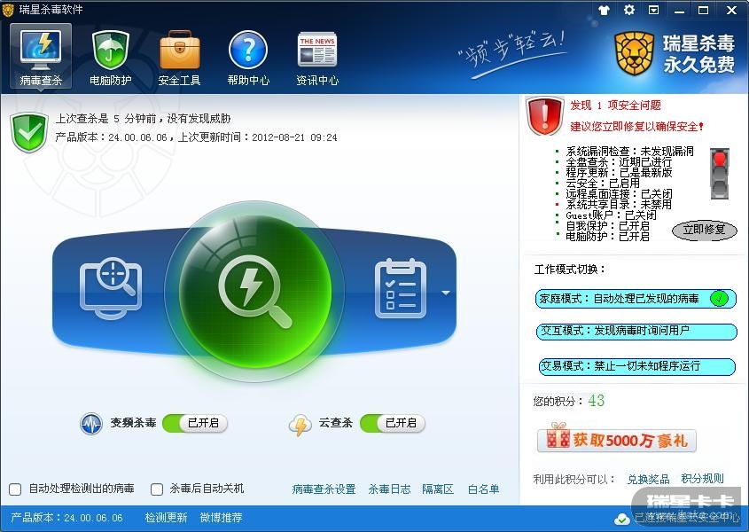This screenshot has height=532, width=749.
Task: Click 获取5000万豪礼 gift banner
Action: coord(617,438)
